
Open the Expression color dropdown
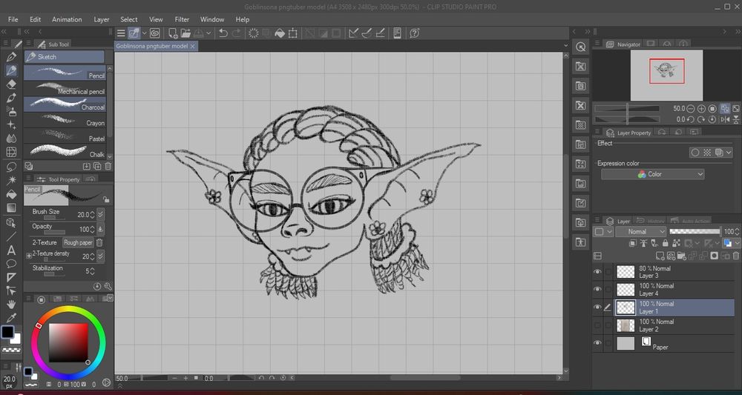652,174
